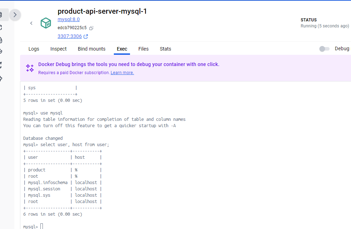Click the 'sys' database row in terminal

50,88
